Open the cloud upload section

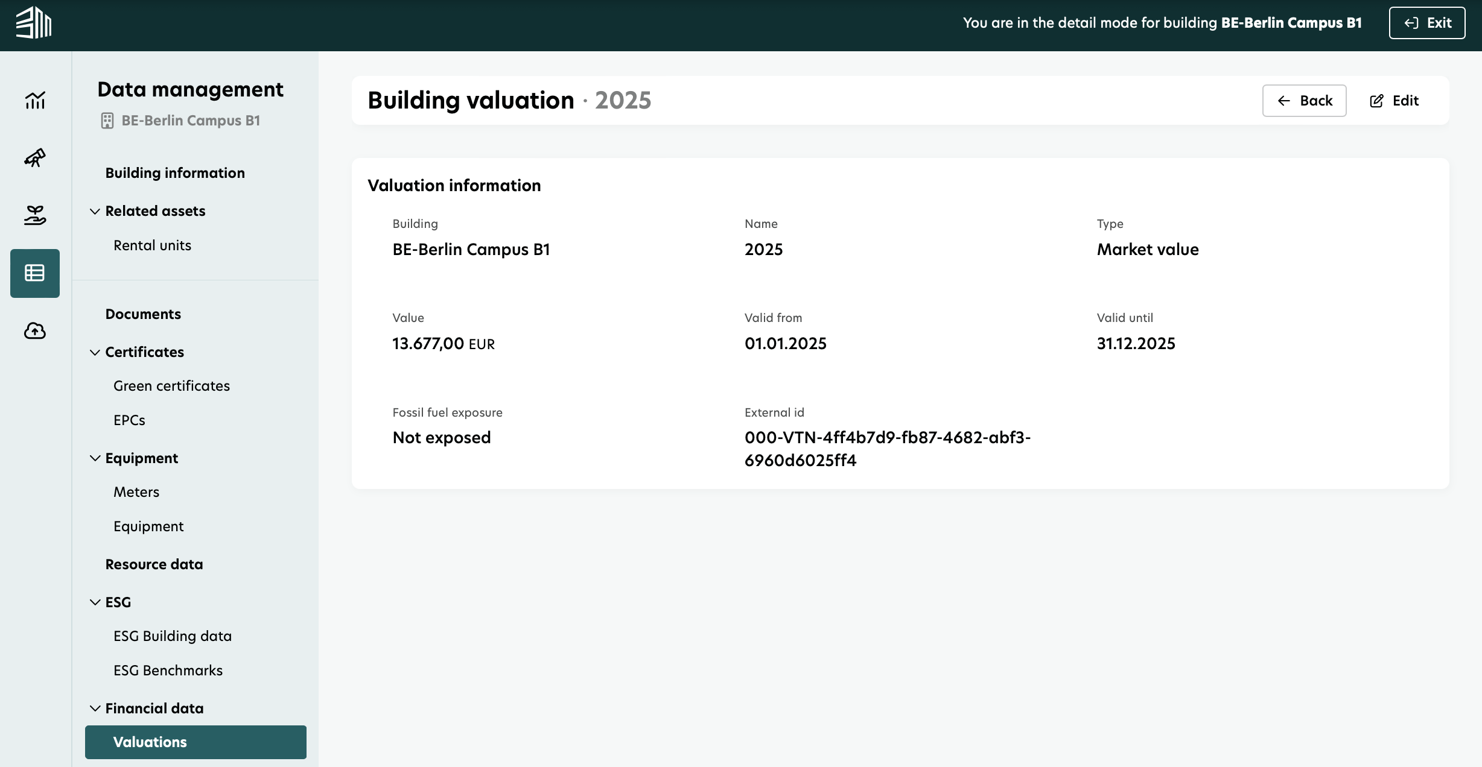(34, 330)
